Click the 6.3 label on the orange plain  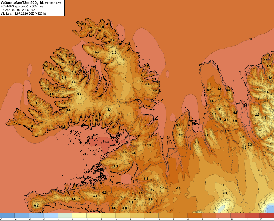178,188
